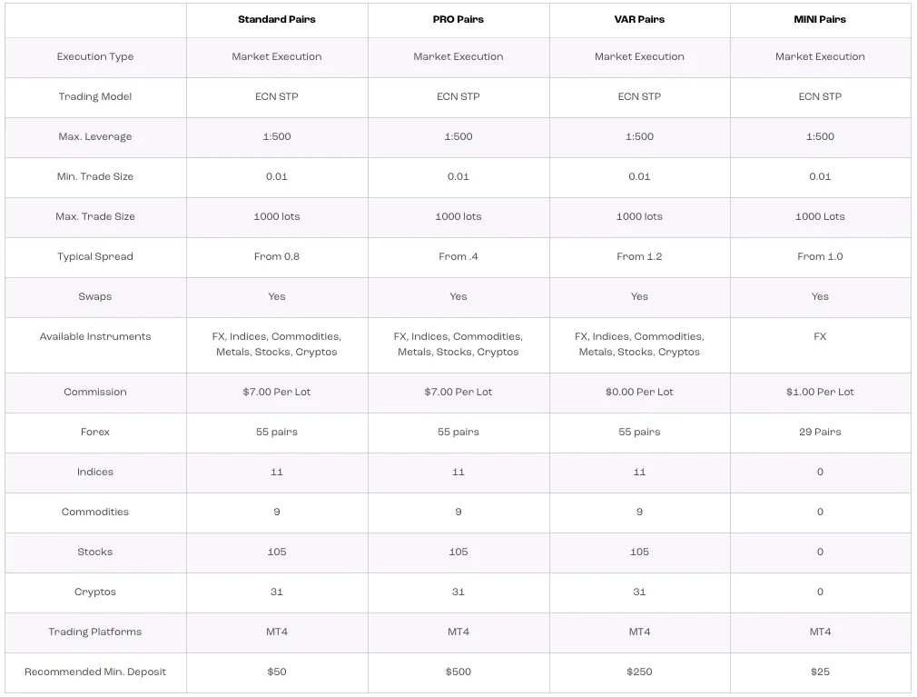Click the Available Instruments row label
Screen dimensions: 917x697
click(x=95, y=336)
